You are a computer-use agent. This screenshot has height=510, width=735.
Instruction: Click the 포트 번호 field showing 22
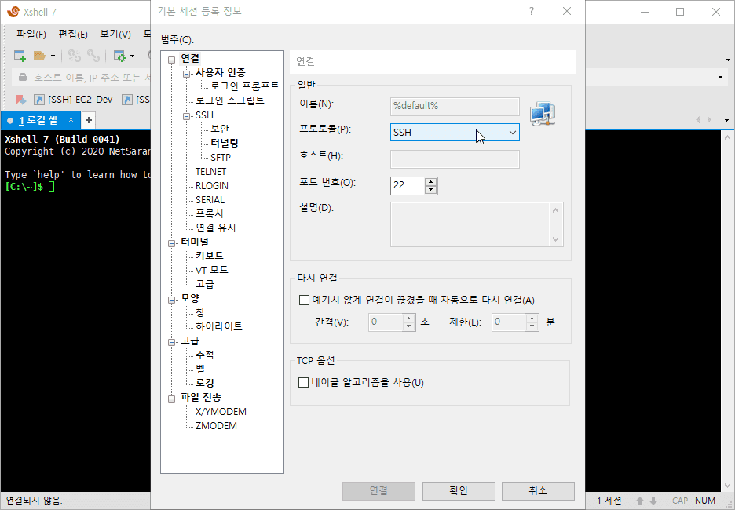408,185
